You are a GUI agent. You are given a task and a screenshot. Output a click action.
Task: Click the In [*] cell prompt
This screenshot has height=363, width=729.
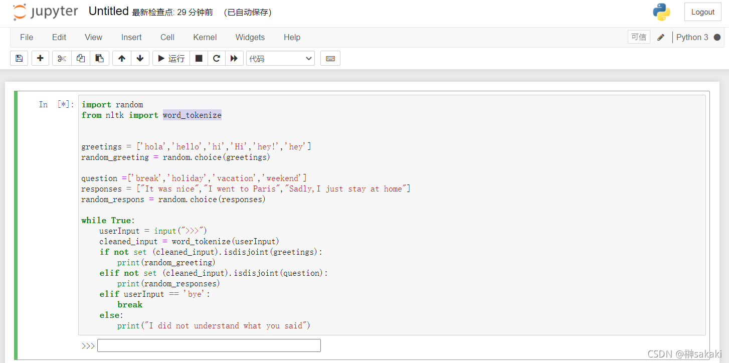click(x=57, y=104)
